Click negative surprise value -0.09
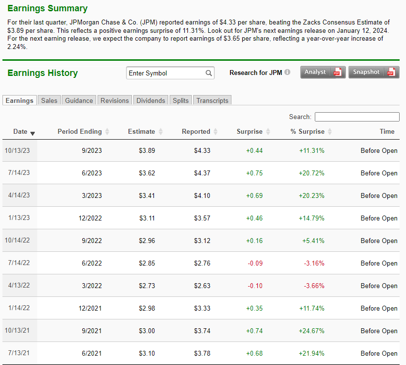This screenshot has width=406, height=365. pos(255,263)
